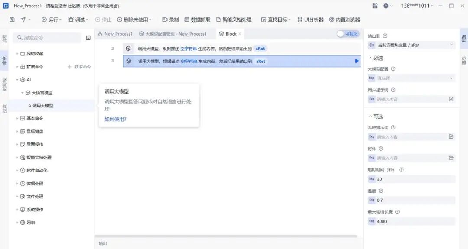Click the publish paper-plane icon
This screenshot has width=468, height=249.
click(23, 19)
